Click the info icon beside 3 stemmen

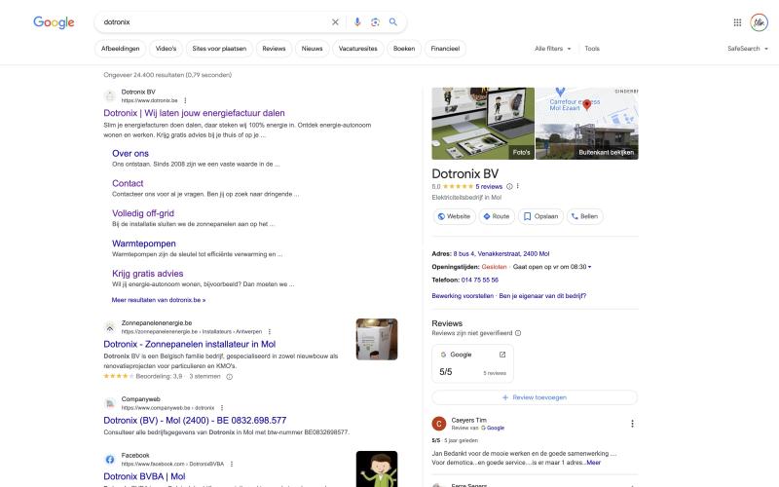click(x=230, y=377)
